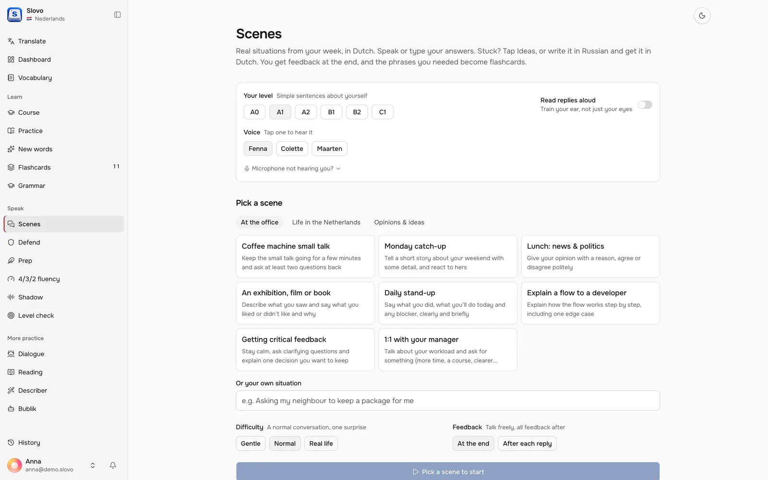
Task: Open Practice book icon
Action: (x=11, y=131)
